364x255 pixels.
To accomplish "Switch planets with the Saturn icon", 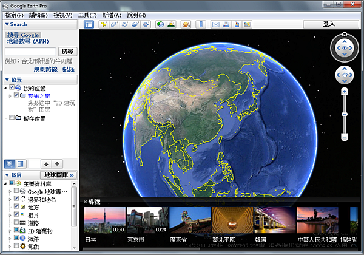I will point(186,24).
